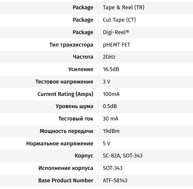Image resolution: width=193 pixels, height=189 pixels.
Task: Select the pHEMT FET value
Action: pos(116,45)
